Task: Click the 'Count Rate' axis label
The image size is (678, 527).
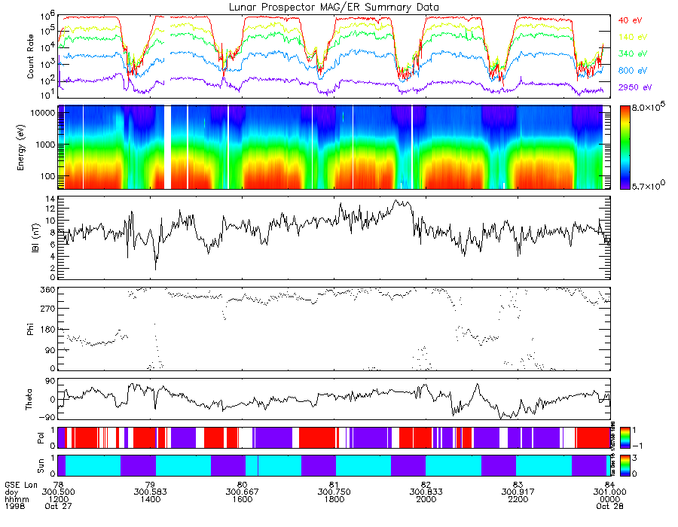Action: click(x=30, y=56)
